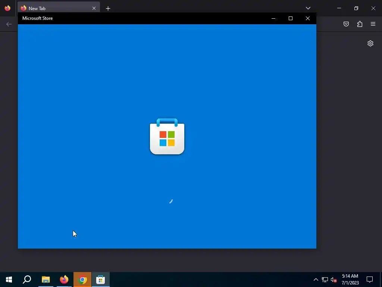The width and height of the screenshot is (382, 287).
Task: Go back using Firefox back arrow
Action: click(9, 24)
